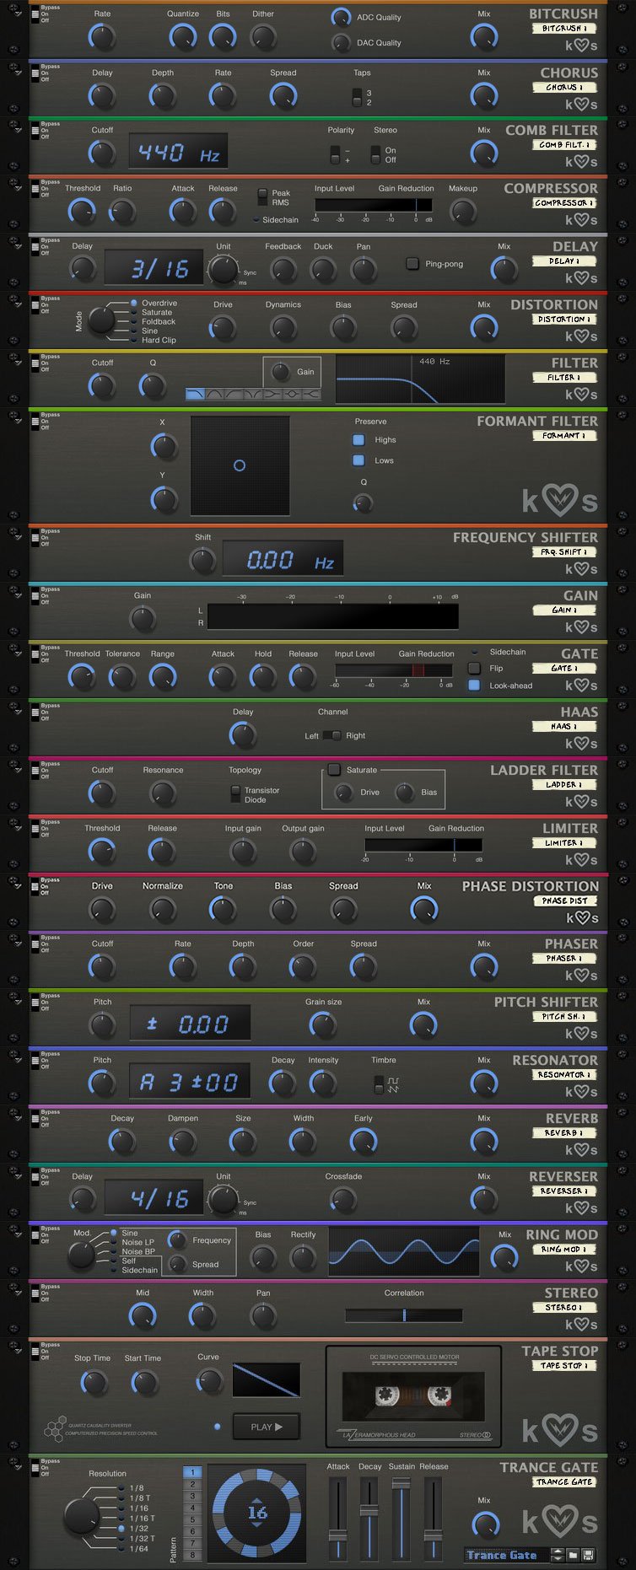
Task: Select the last filter shape icon in Filter
Action: tap(311, 394)
